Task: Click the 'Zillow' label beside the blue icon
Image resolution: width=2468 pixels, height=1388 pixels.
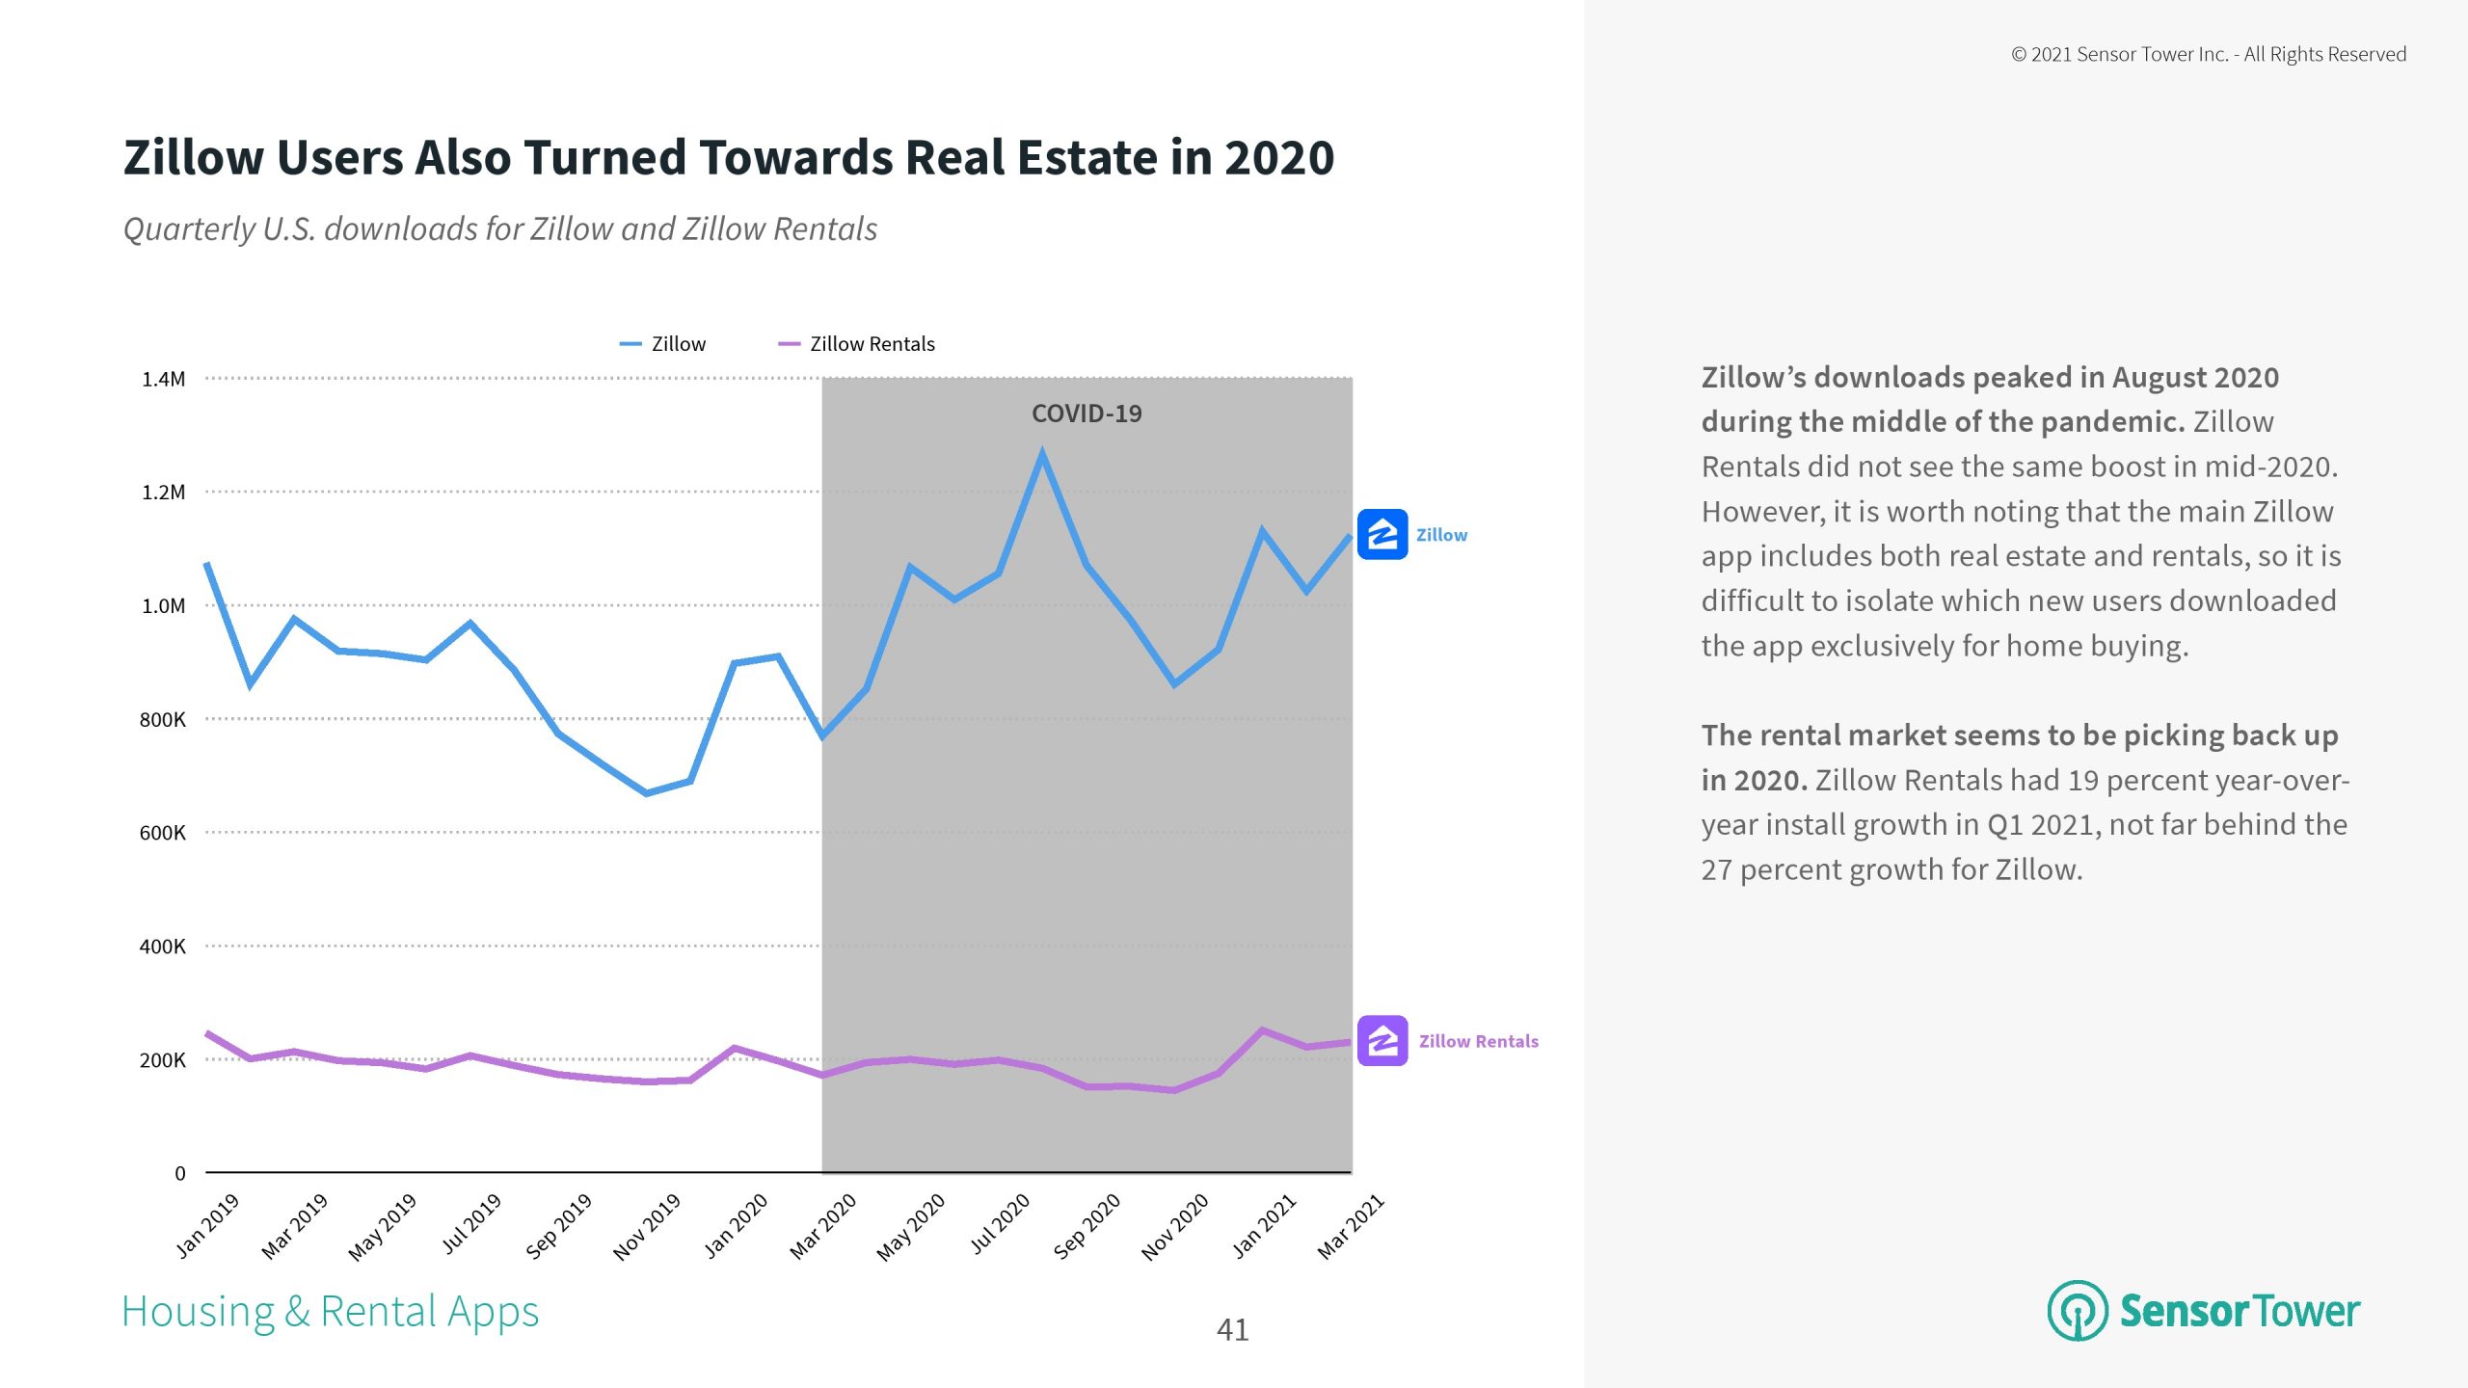Action: click(1441, 535)
